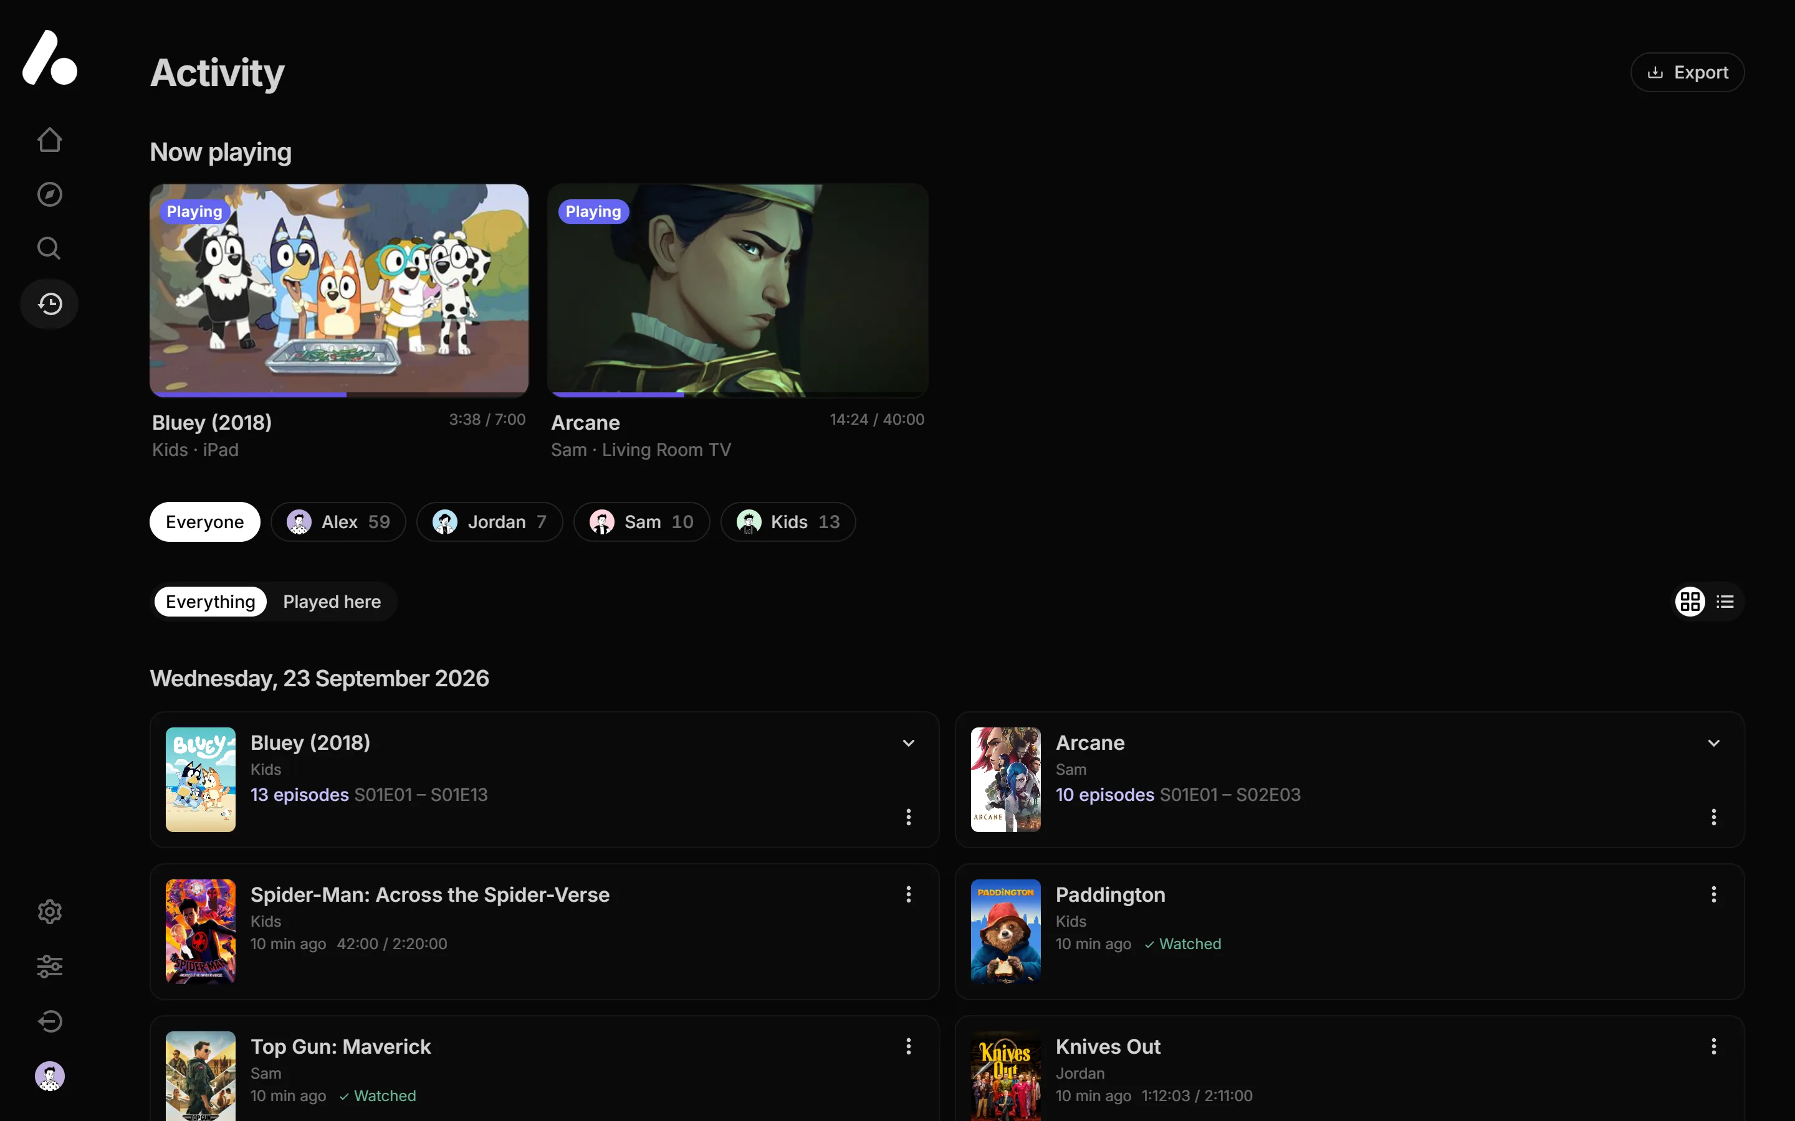Click the Export button

pos(1687,72)
